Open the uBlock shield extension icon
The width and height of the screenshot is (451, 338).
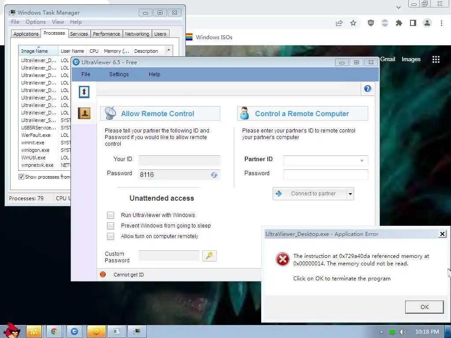(x=371, y=23)
